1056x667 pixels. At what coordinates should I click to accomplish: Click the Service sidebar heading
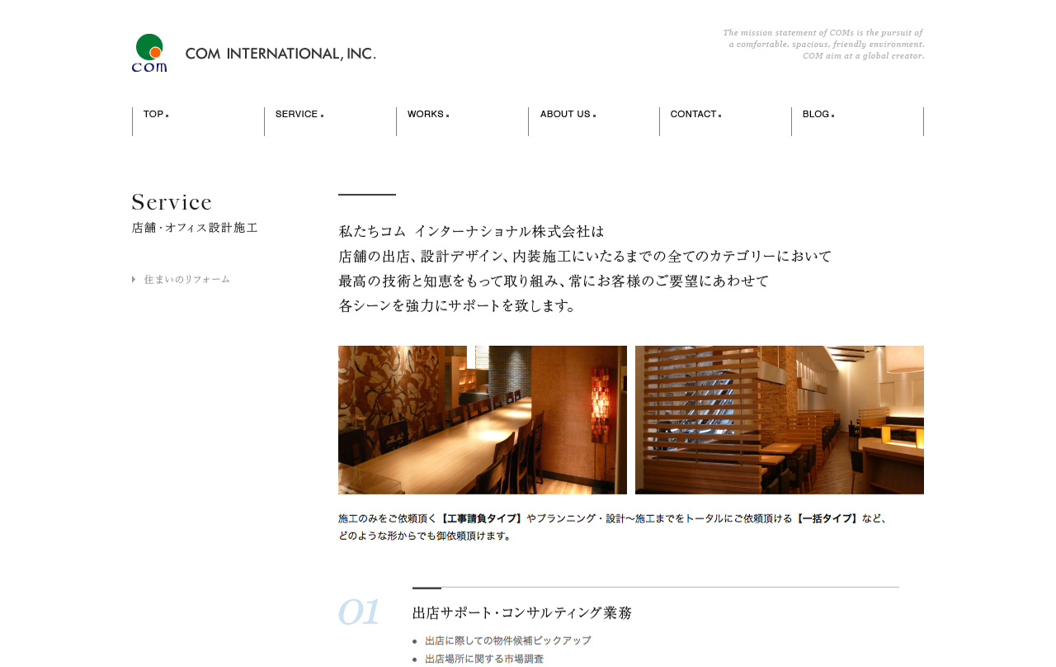click(x=172, y=202)
